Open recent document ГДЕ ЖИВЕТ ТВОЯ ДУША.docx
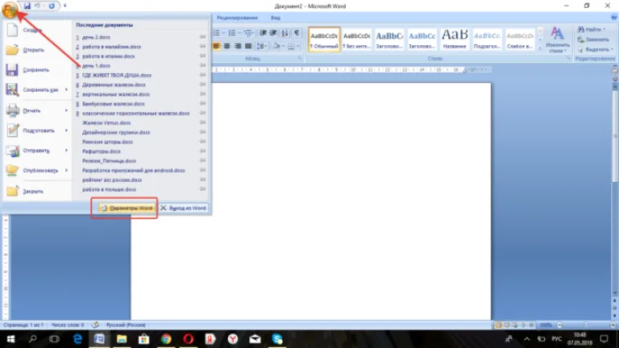619x348 pixels. coord(116,75)
